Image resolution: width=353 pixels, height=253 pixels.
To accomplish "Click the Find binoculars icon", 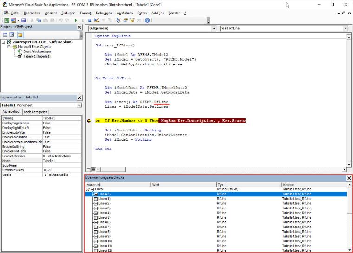I will point(52,20).
